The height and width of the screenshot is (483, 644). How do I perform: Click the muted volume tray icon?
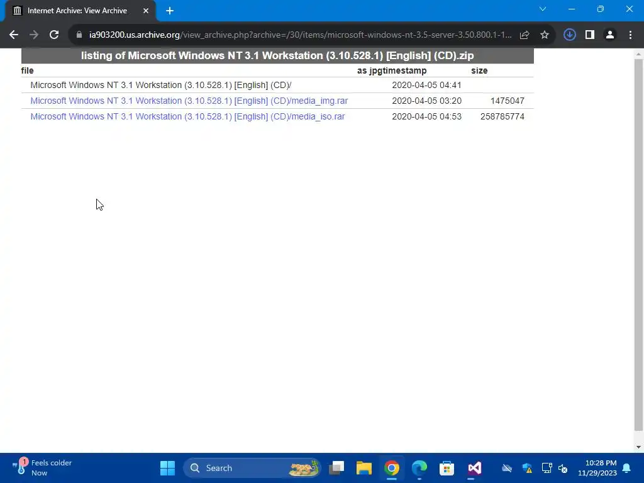point(563,468)
